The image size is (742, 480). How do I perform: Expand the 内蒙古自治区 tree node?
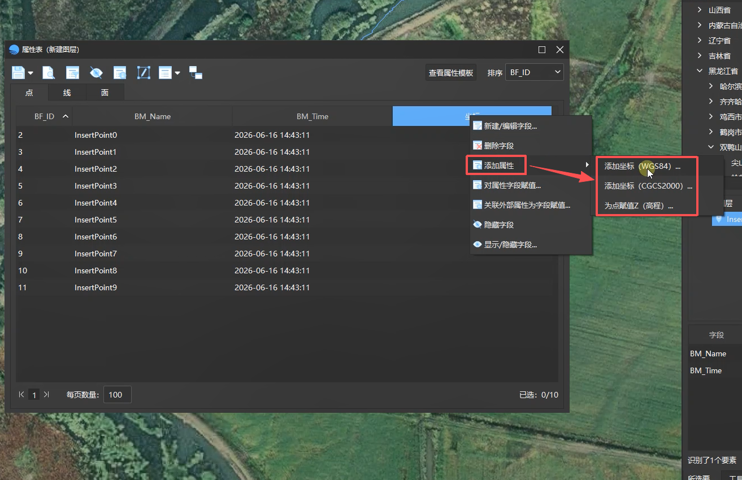pyautogui.click(x=700, y=25)
